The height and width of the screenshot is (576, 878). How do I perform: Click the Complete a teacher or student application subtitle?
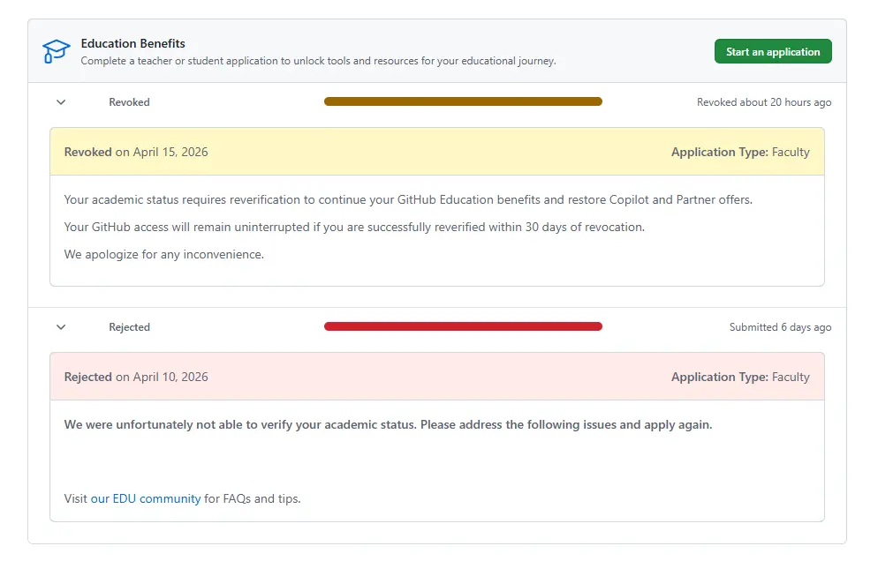coord(318,61)
